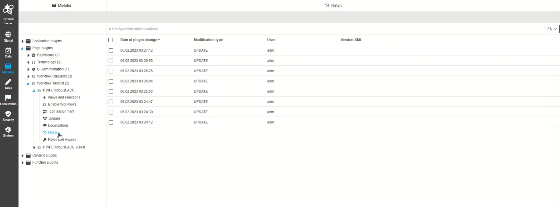The width and height of the screenshot is (560, 207).
Task: Click the Application plugins folder icon
Action: point(28,41)
